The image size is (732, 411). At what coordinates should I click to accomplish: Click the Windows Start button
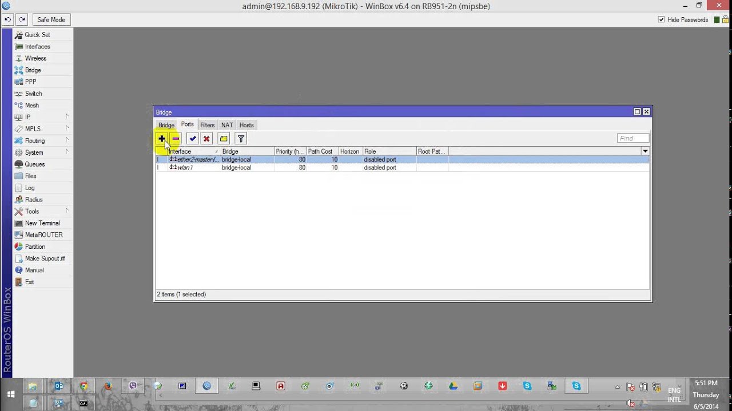coord(11,394)
